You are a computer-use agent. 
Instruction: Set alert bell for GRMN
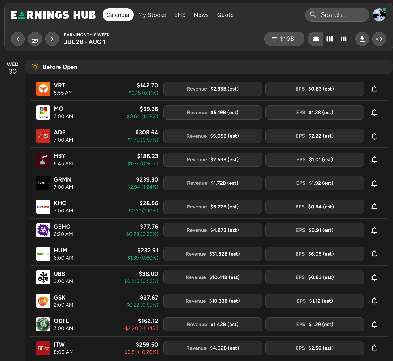pyautogui.click(x=374, y=183)
